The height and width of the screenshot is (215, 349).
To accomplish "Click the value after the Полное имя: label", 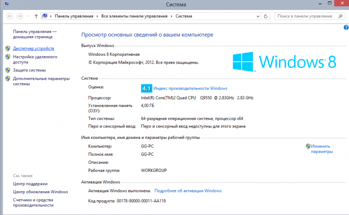I will [147, 154].
